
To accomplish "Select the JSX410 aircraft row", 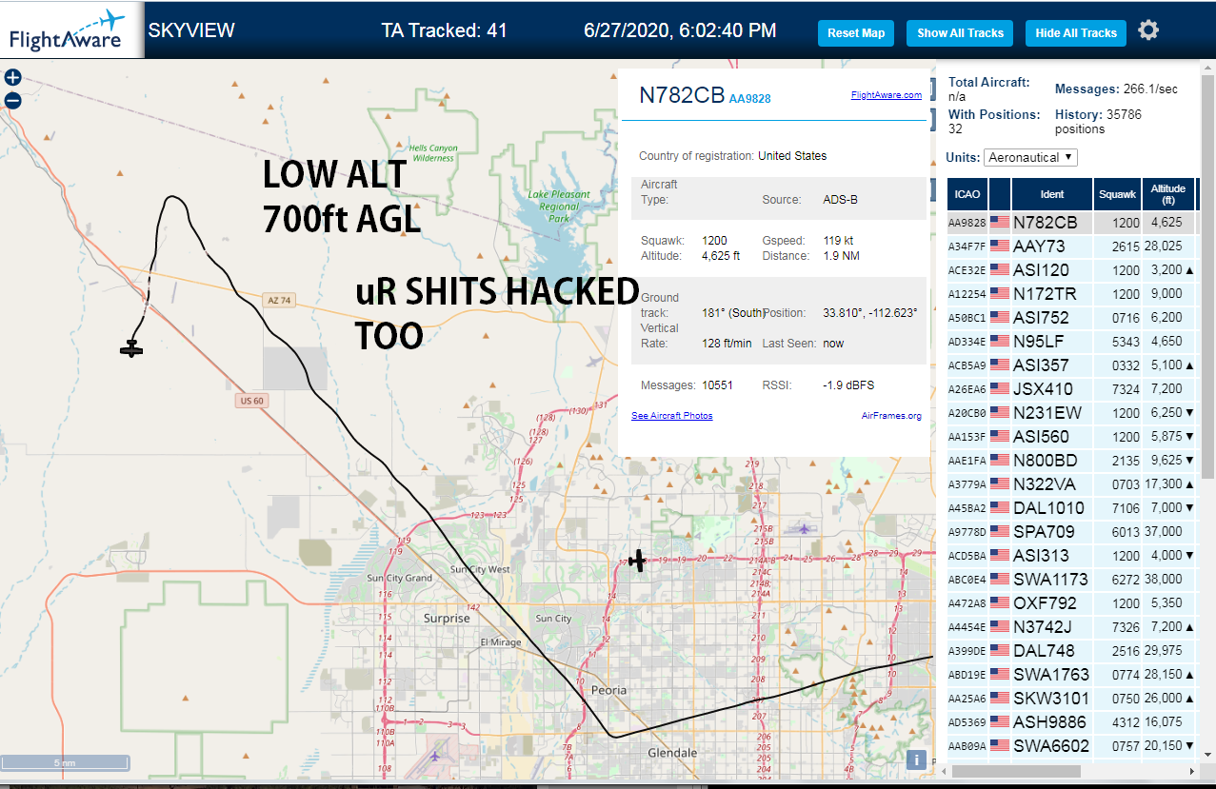I will point(1071,388).
